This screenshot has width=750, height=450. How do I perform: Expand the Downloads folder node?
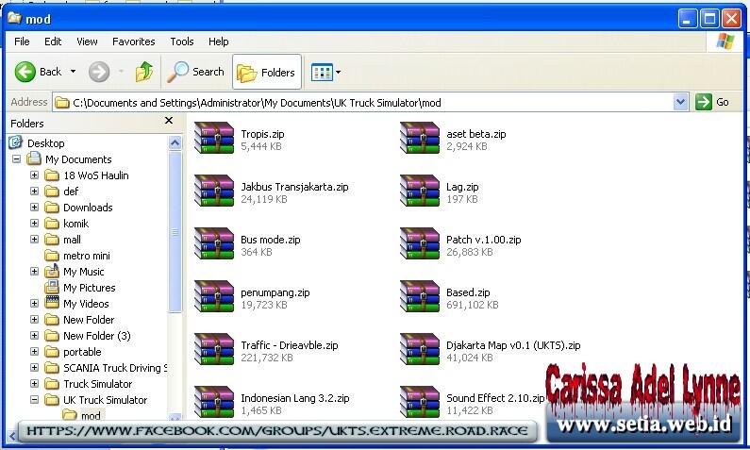35,207
